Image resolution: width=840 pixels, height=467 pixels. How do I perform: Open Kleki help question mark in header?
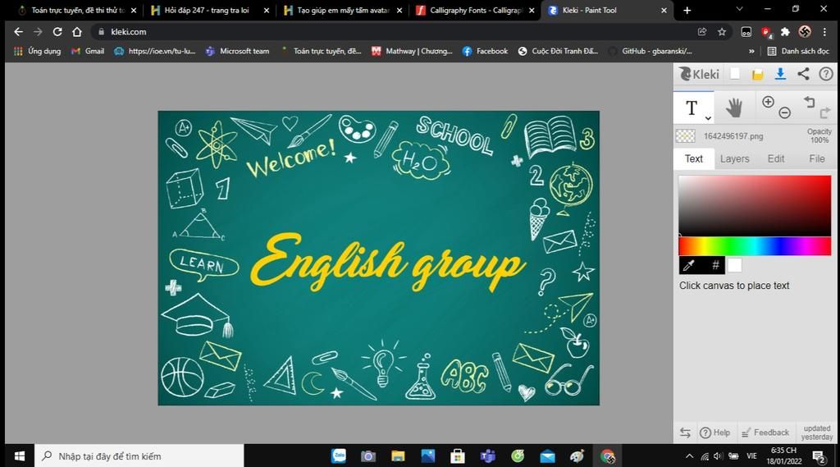825,74
